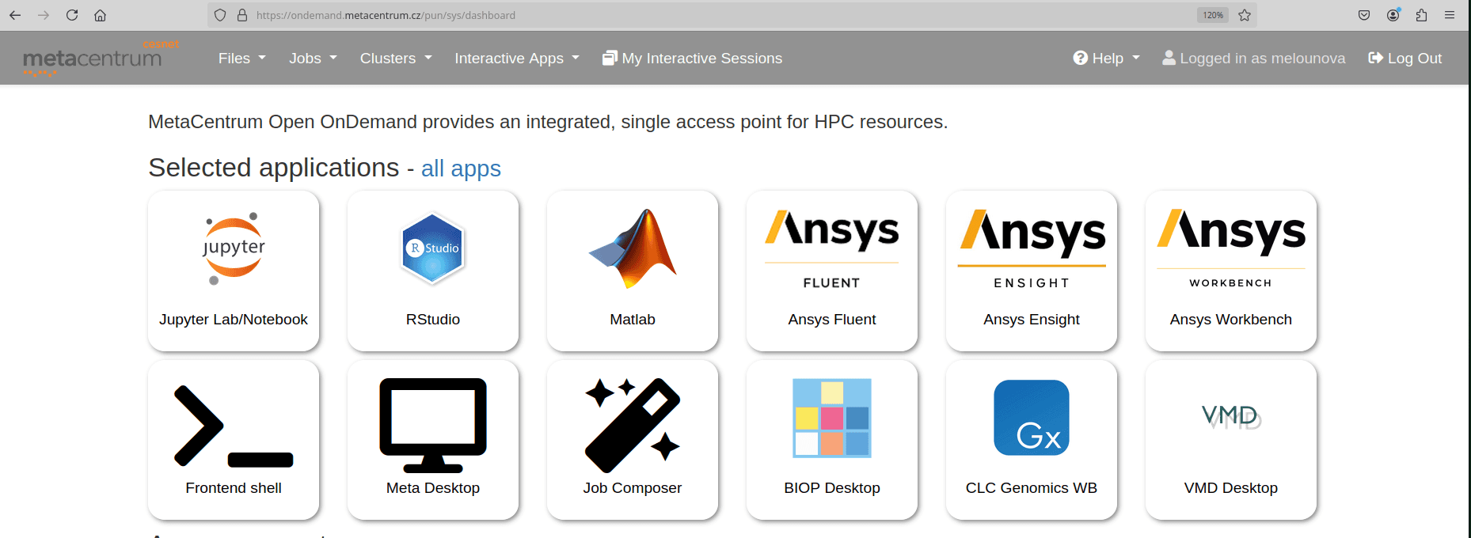
Task: Open the Matlab application tile
Action: tap(632, 249)
